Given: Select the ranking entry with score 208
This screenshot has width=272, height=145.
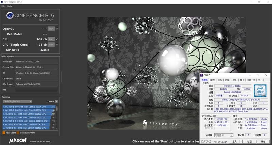Looking at the screenshot, I should click(x=29, y=110).
